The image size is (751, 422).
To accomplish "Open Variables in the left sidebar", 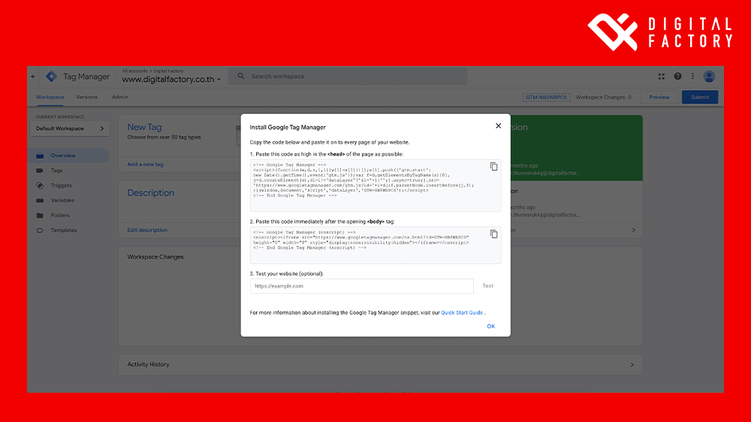I will pos(62,201).
